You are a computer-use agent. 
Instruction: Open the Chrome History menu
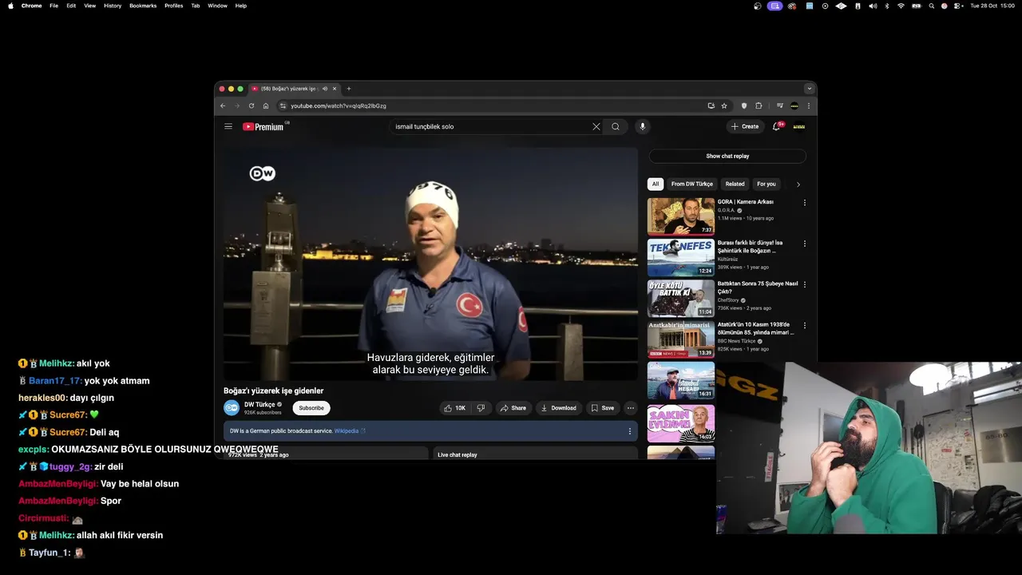coord(113,6)
